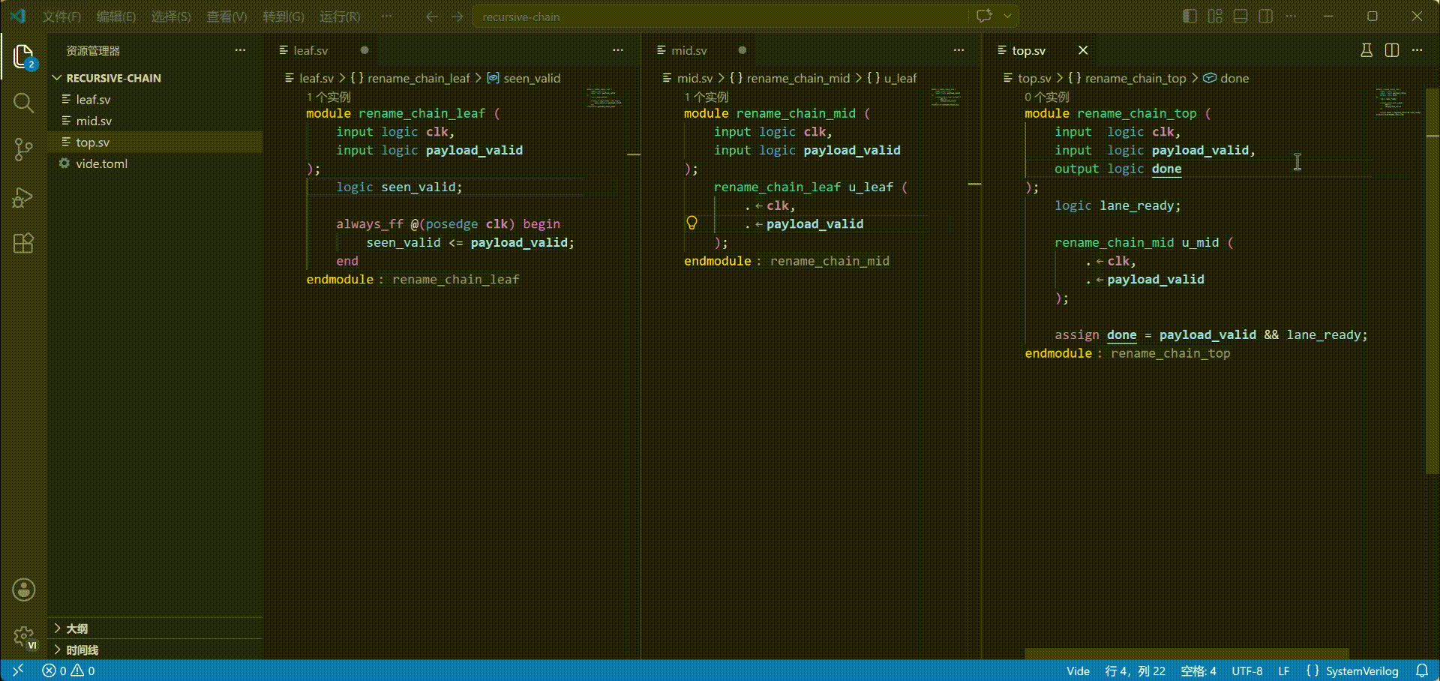
Task: Click the overflow menu dots in menu bar
Action: [x=386, y=16]
